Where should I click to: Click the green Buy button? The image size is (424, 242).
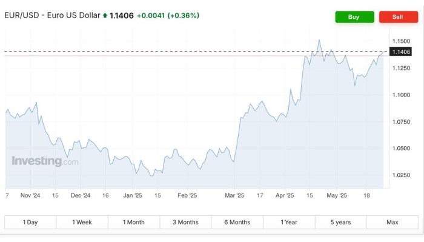tap(355, 17)
